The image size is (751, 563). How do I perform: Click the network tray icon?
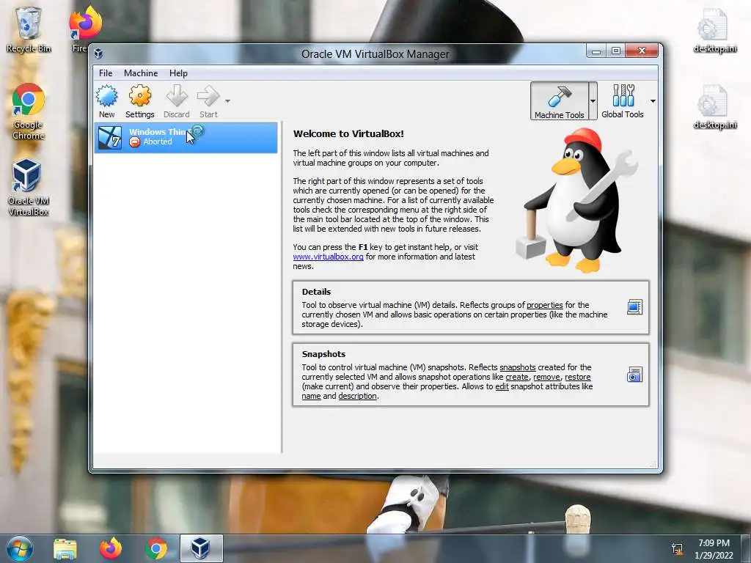pos(677,549)
